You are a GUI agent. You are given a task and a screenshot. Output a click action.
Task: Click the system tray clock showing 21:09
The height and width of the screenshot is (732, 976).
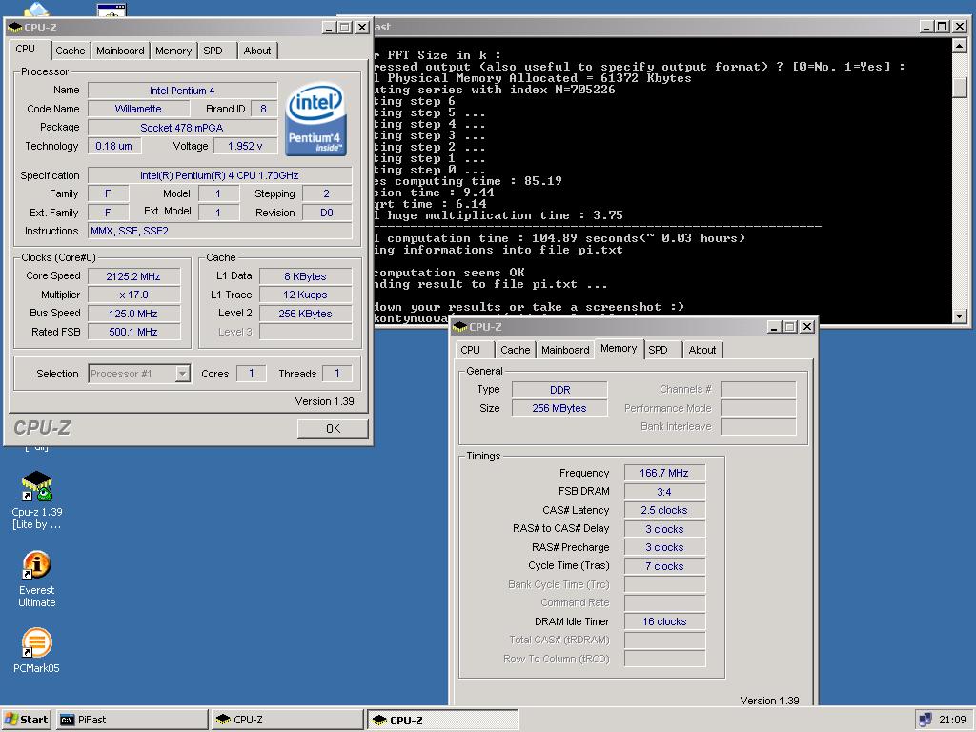click(x=952, y=720)
